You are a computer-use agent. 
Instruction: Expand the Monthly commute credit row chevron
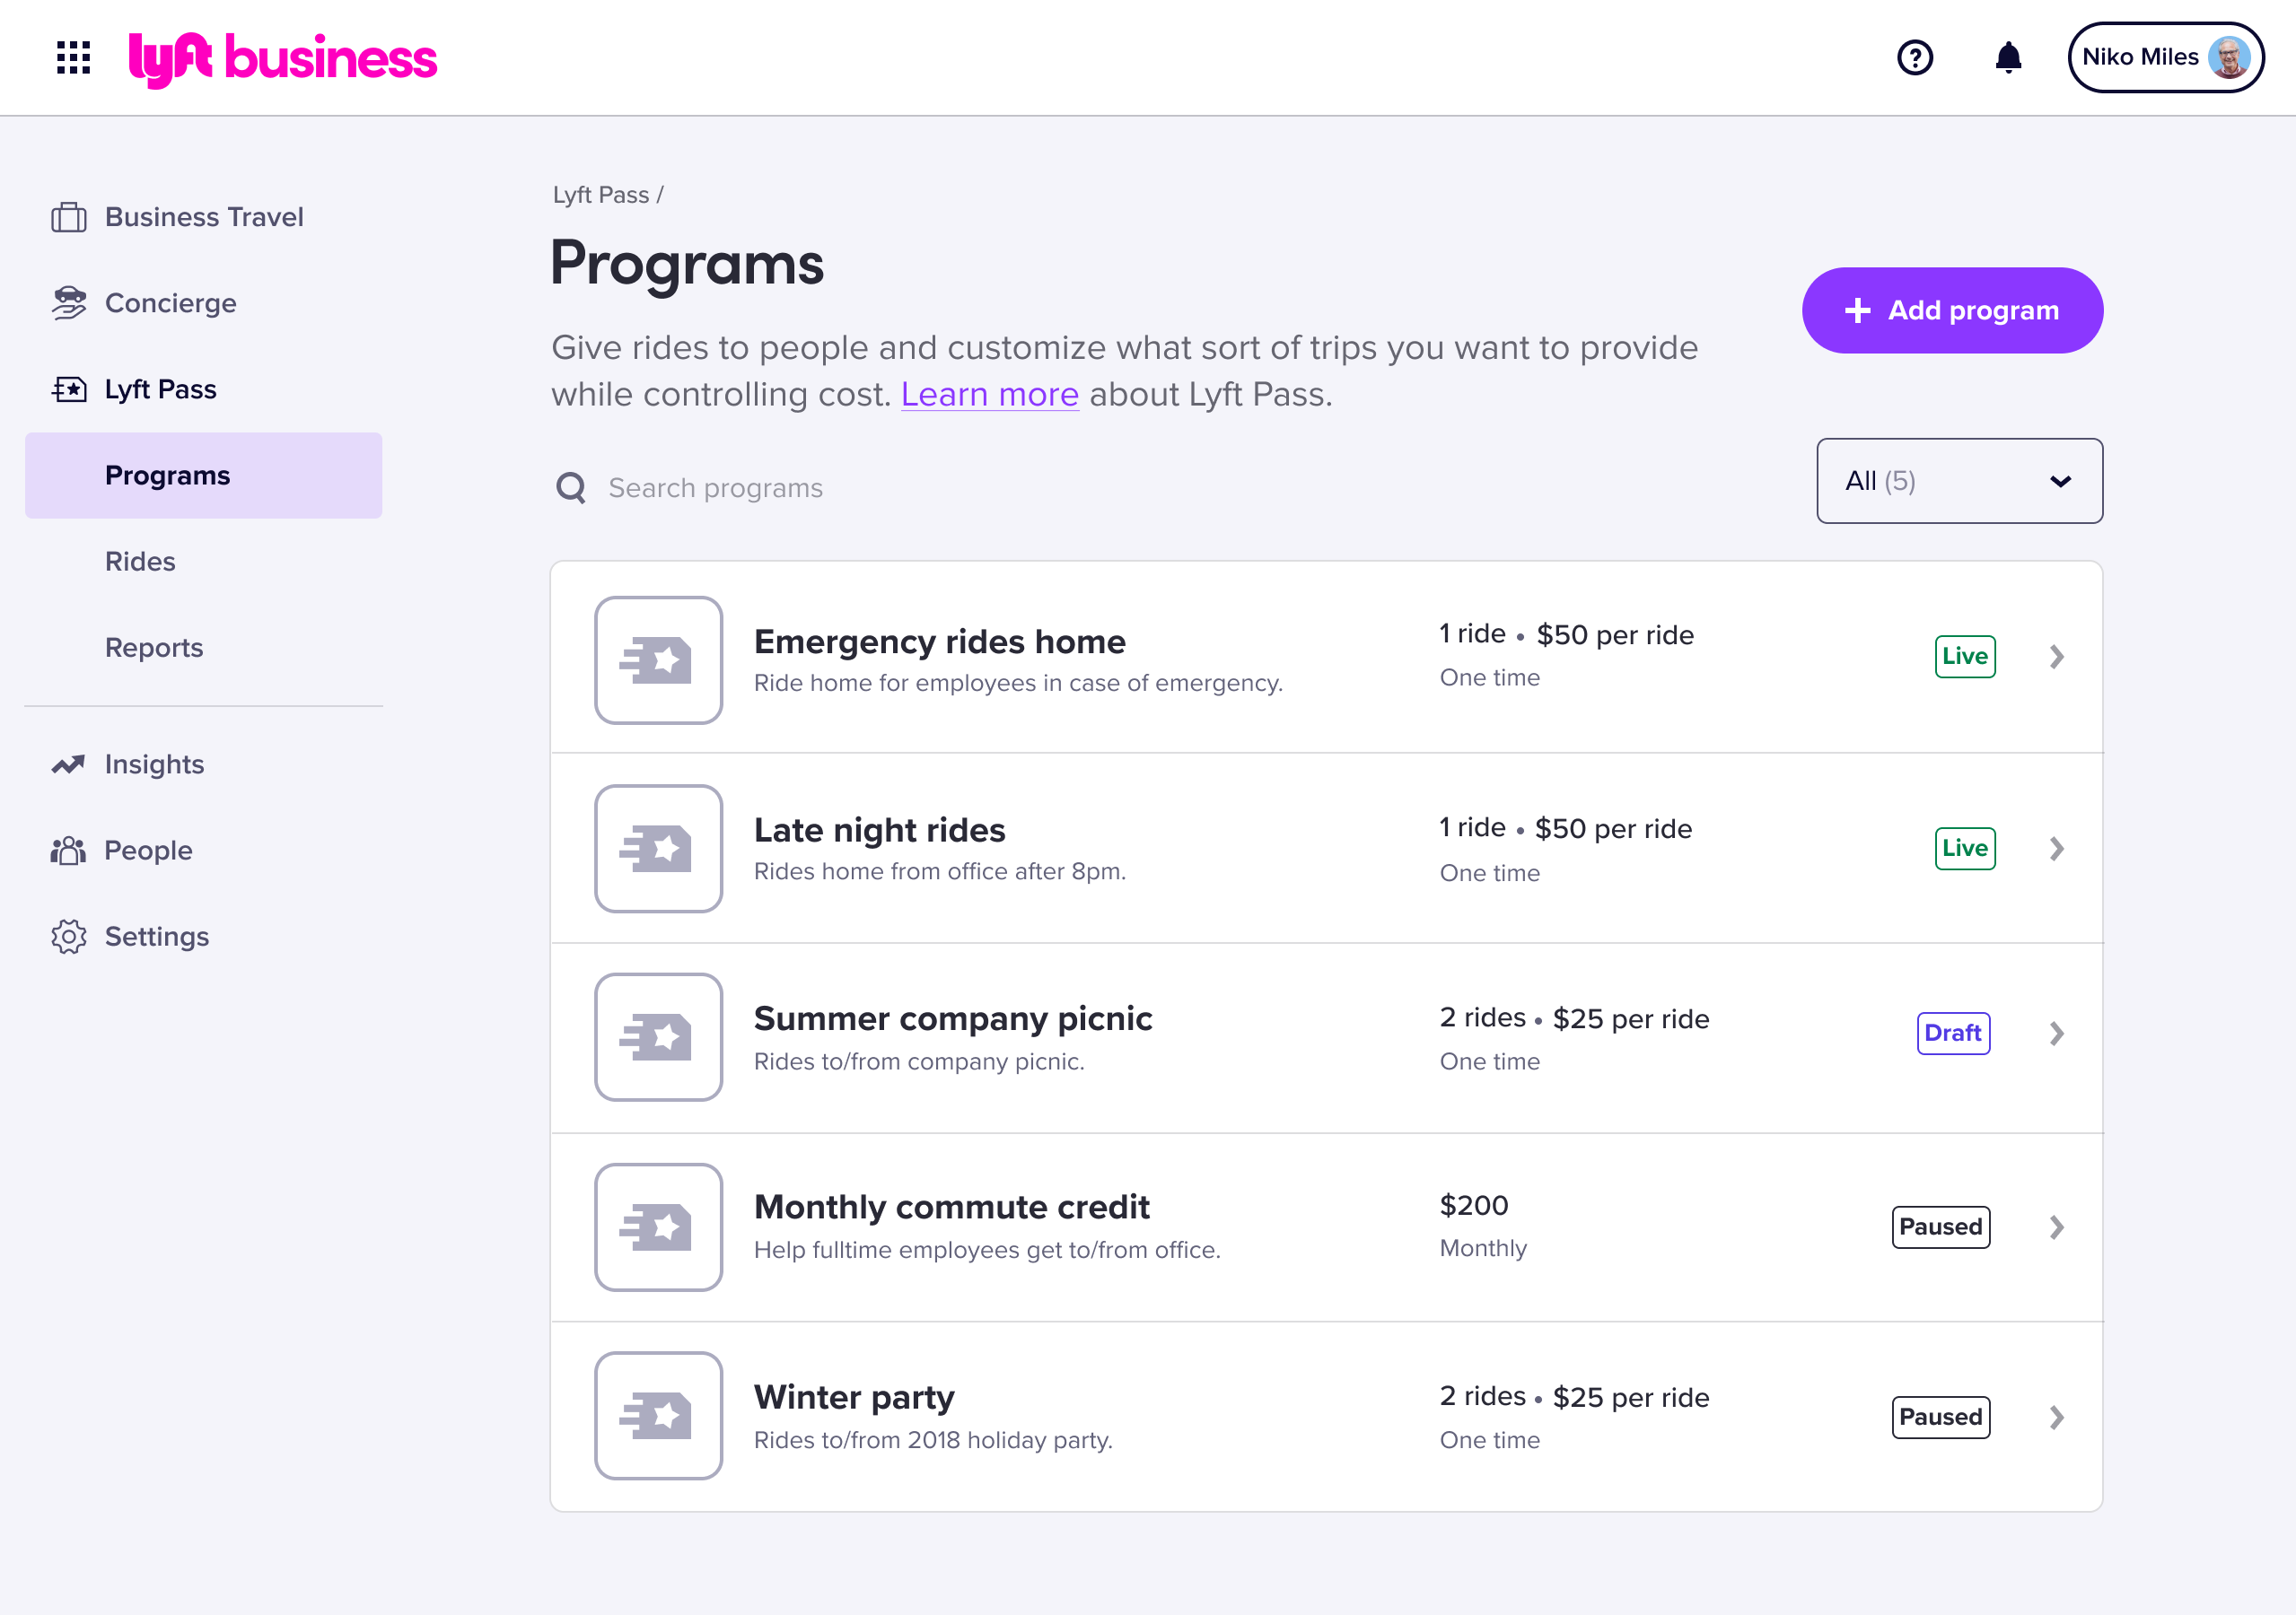(2056, 1227)
